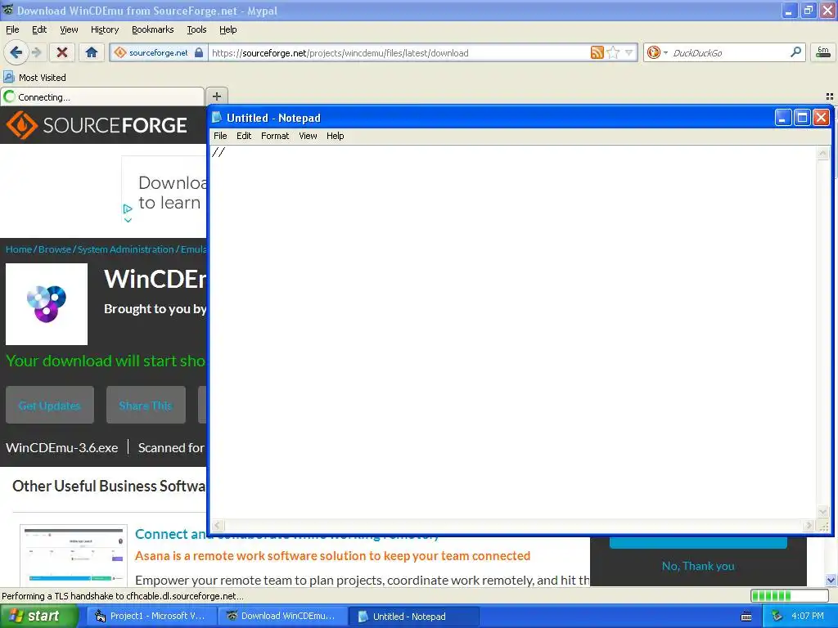Click the DuckDuckGo search field
The image size is (838, 628).
point(729,53)
